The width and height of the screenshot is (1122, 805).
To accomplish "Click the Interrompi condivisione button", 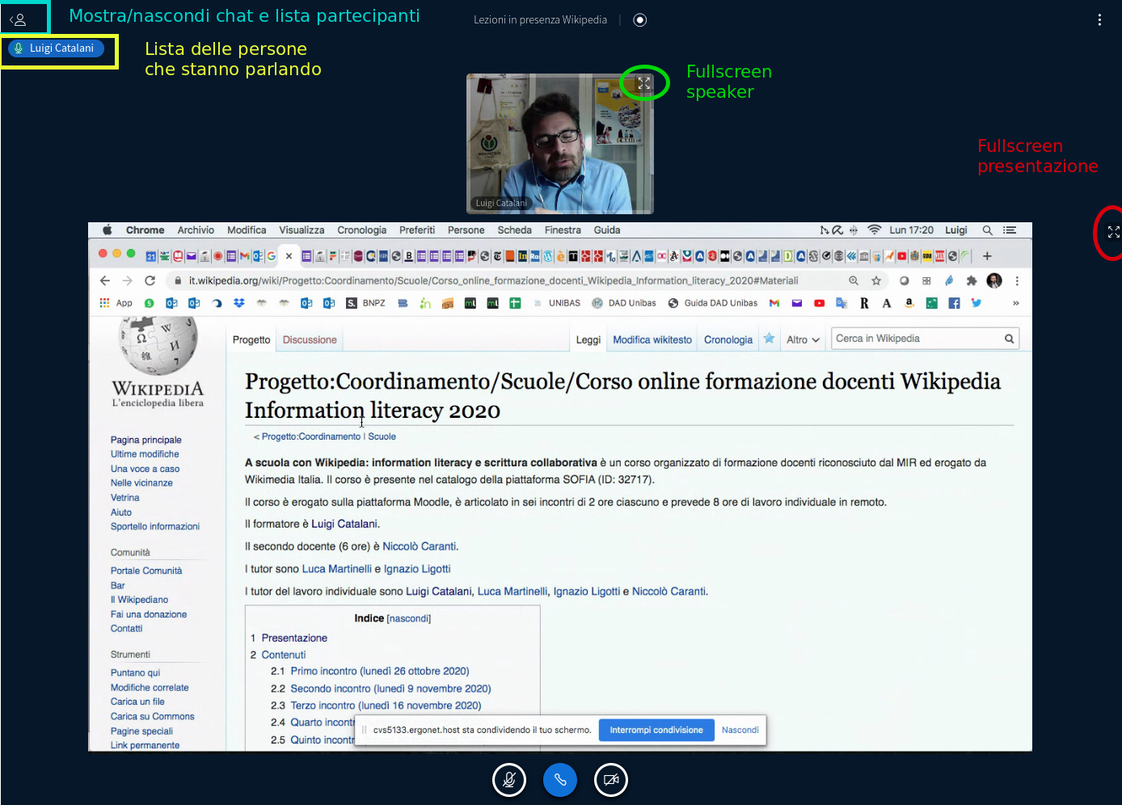I will (x=656, y=730).
